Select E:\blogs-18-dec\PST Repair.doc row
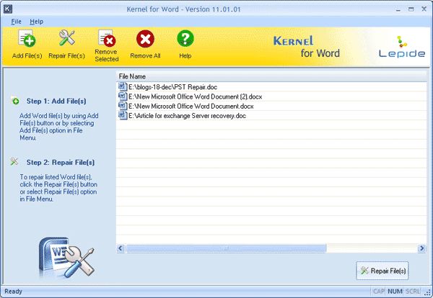The height and width of the screenshot is (298, 433). (271, 87)
